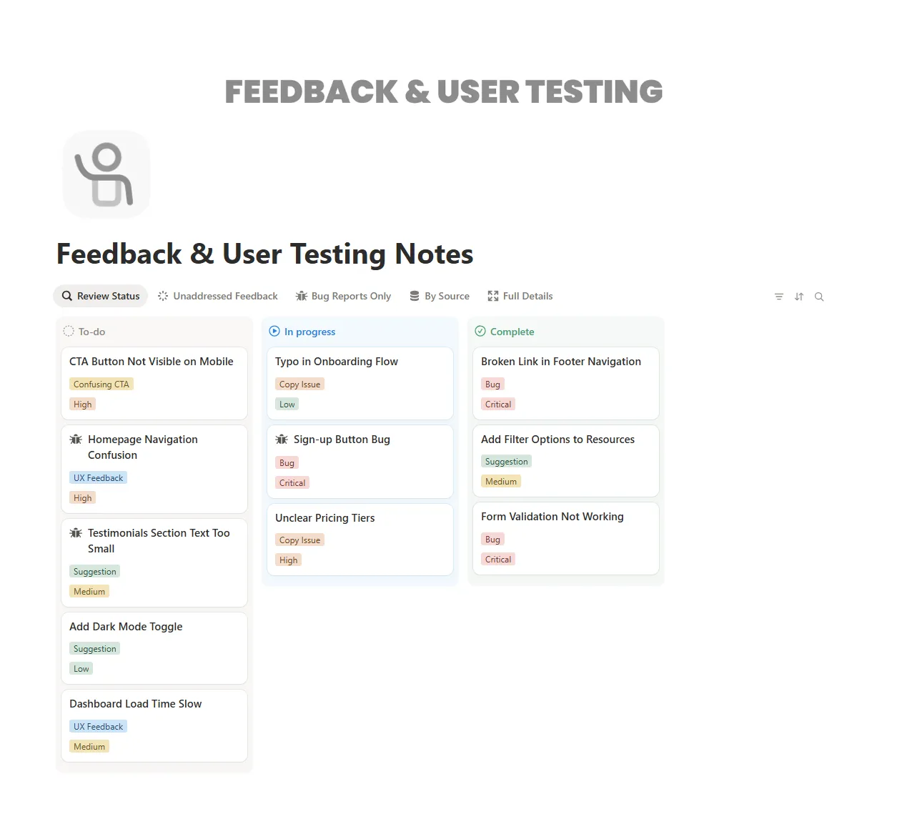Screen dimensions: 897x824
Task: Click the bug icon beside Homepage Navigation Confusion
Action: click(x=76, y=439)
